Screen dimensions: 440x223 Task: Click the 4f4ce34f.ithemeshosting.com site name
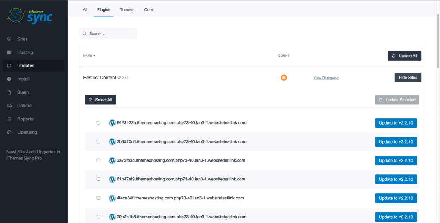point(180,198)
